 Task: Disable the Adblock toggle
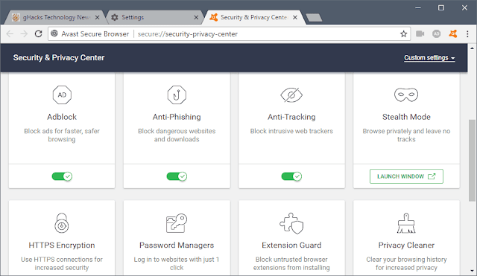tap(62, 176)
